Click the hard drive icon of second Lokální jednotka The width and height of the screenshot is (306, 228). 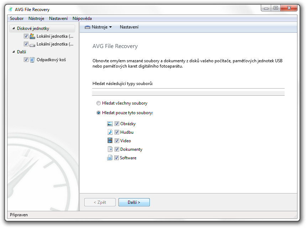coord(32,44)
